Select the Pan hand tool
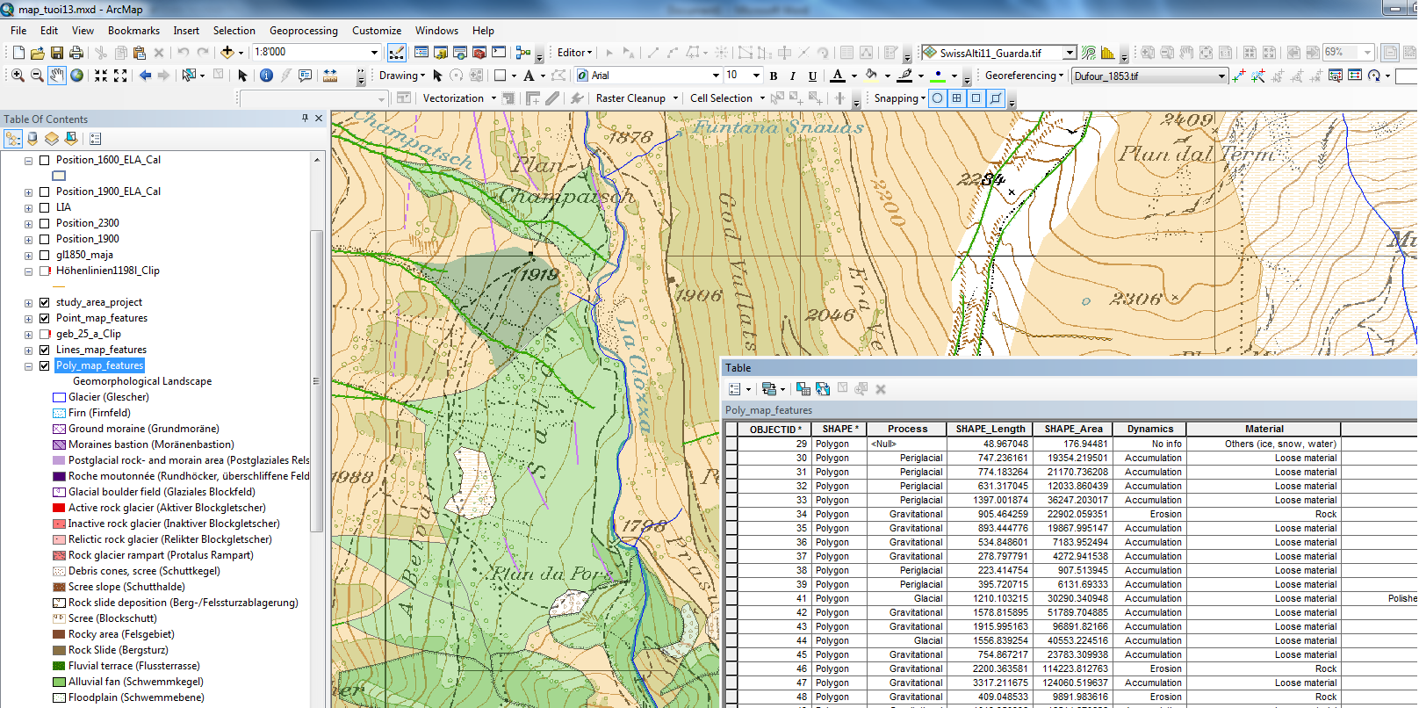This screenshot has width=1419, height=708. click(57, 76)
